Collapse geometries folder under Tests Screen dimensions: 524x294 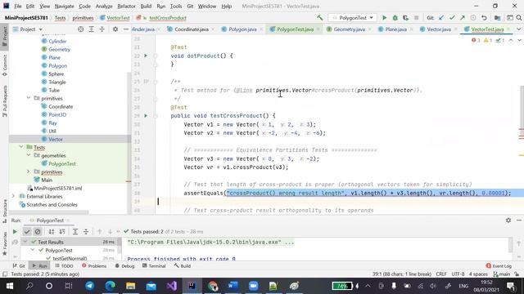(29, 155)
